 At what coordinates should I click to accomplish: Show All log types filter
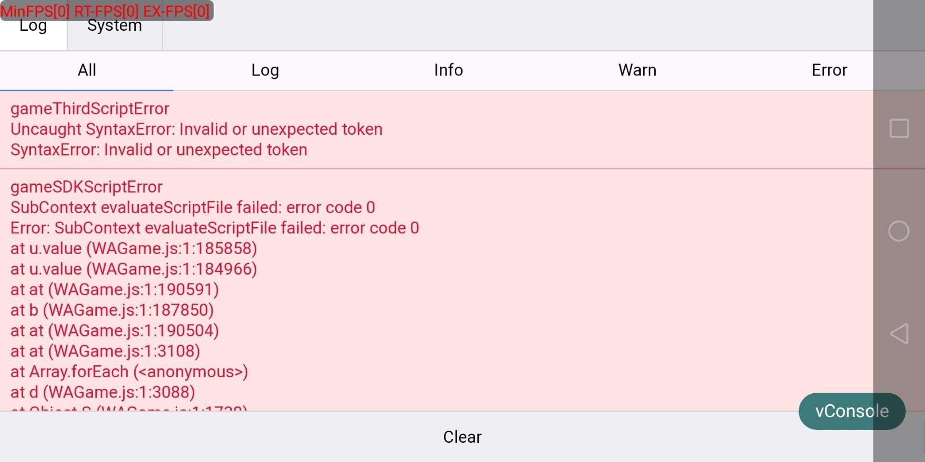point(87,70)
